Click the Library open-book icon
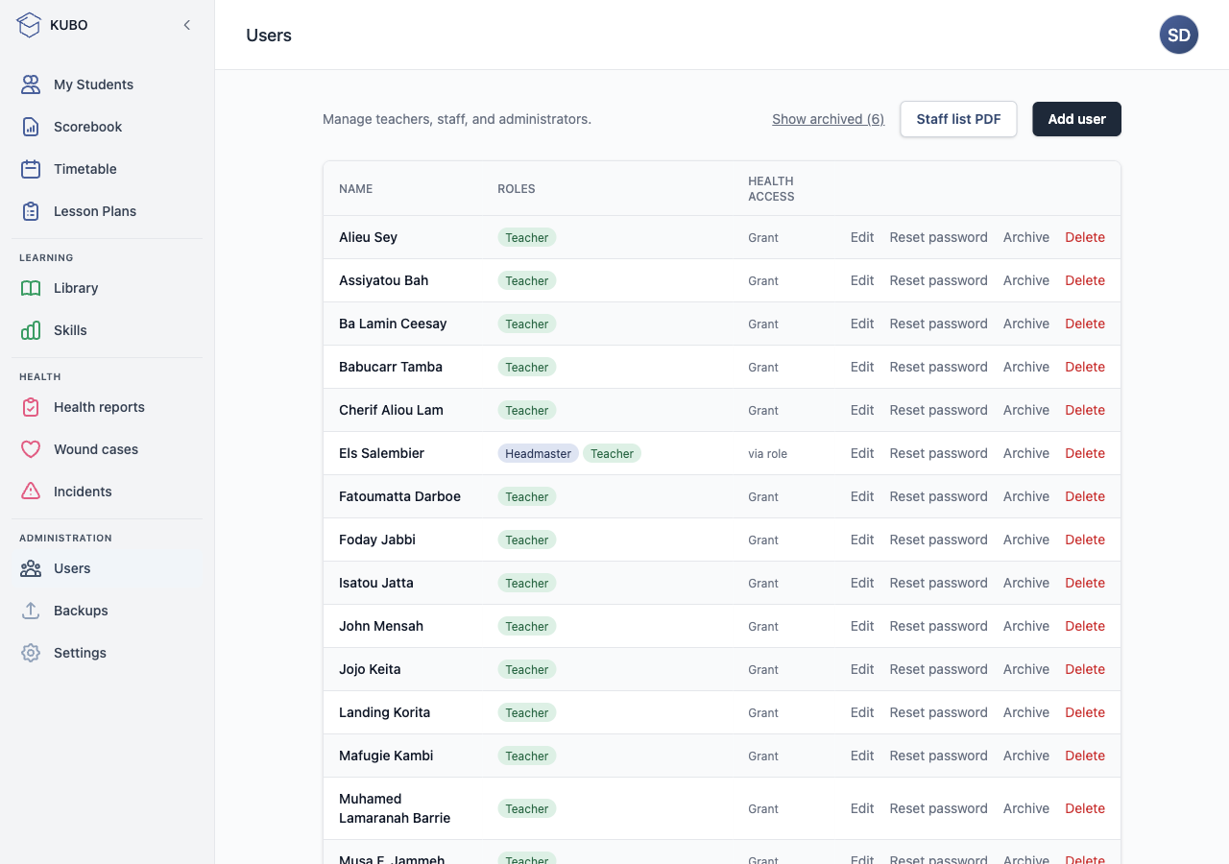1229x864 pixels. click(x=31, y=288)
